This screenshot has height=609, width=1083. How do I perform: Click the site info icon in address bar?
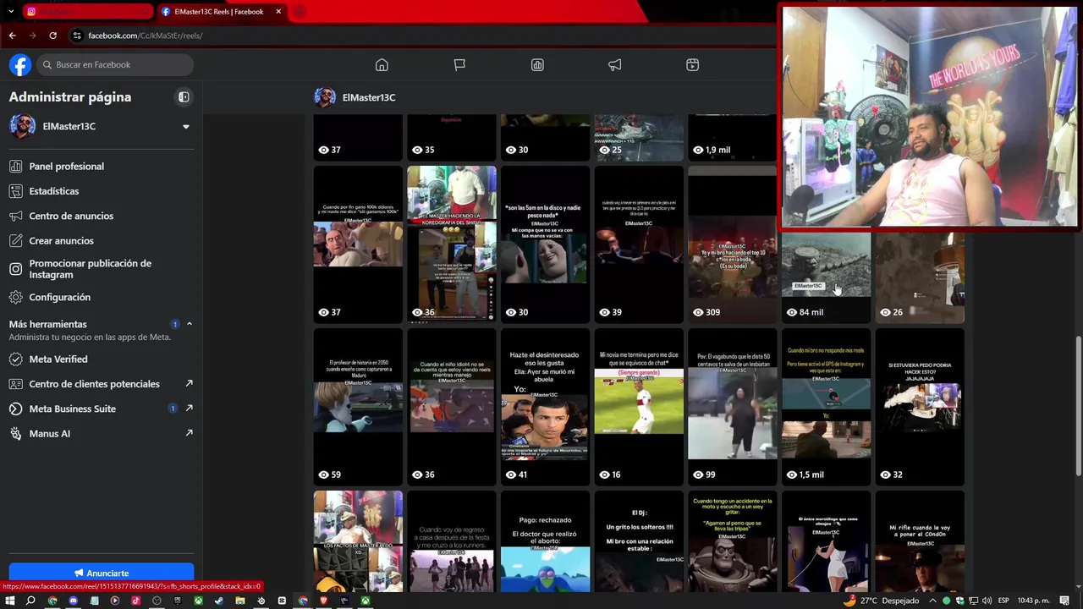point(77,36)
